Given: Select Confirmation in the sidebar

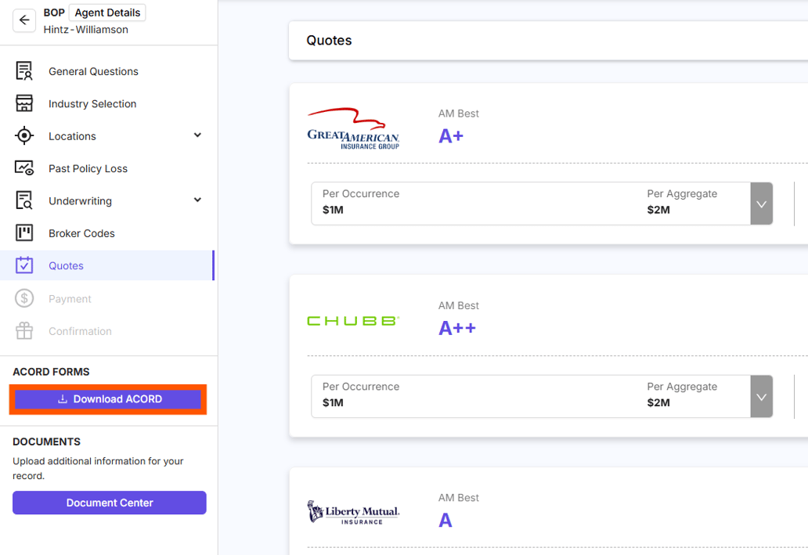Looking at the screenshot, I should 80,331.
